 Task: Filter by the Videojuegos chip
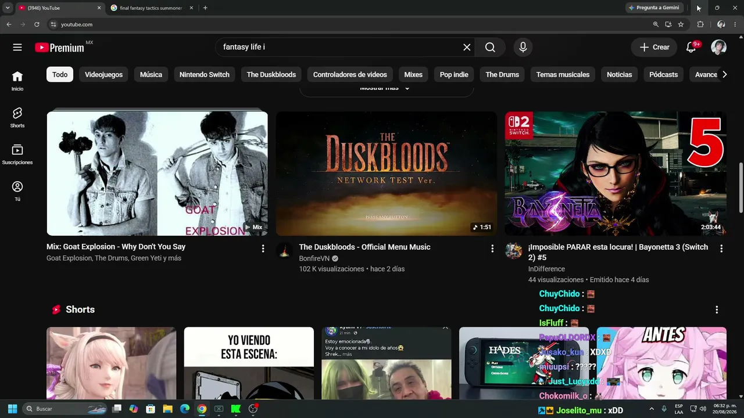coord(103,74)
